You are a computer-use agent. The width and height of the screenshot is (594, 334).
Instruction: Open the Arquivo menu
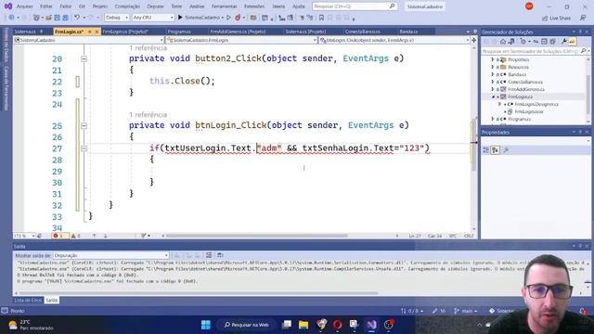(25, 6)
